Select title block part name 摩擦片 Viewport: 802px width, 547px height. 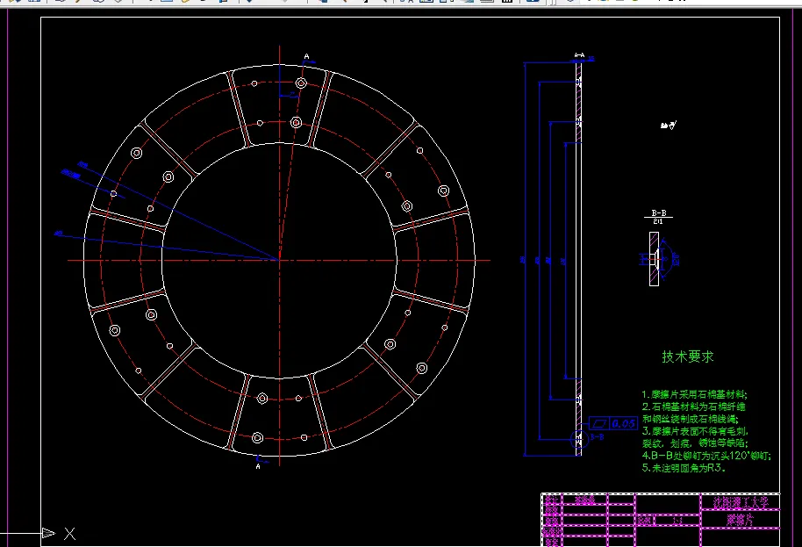click(740, 520)
